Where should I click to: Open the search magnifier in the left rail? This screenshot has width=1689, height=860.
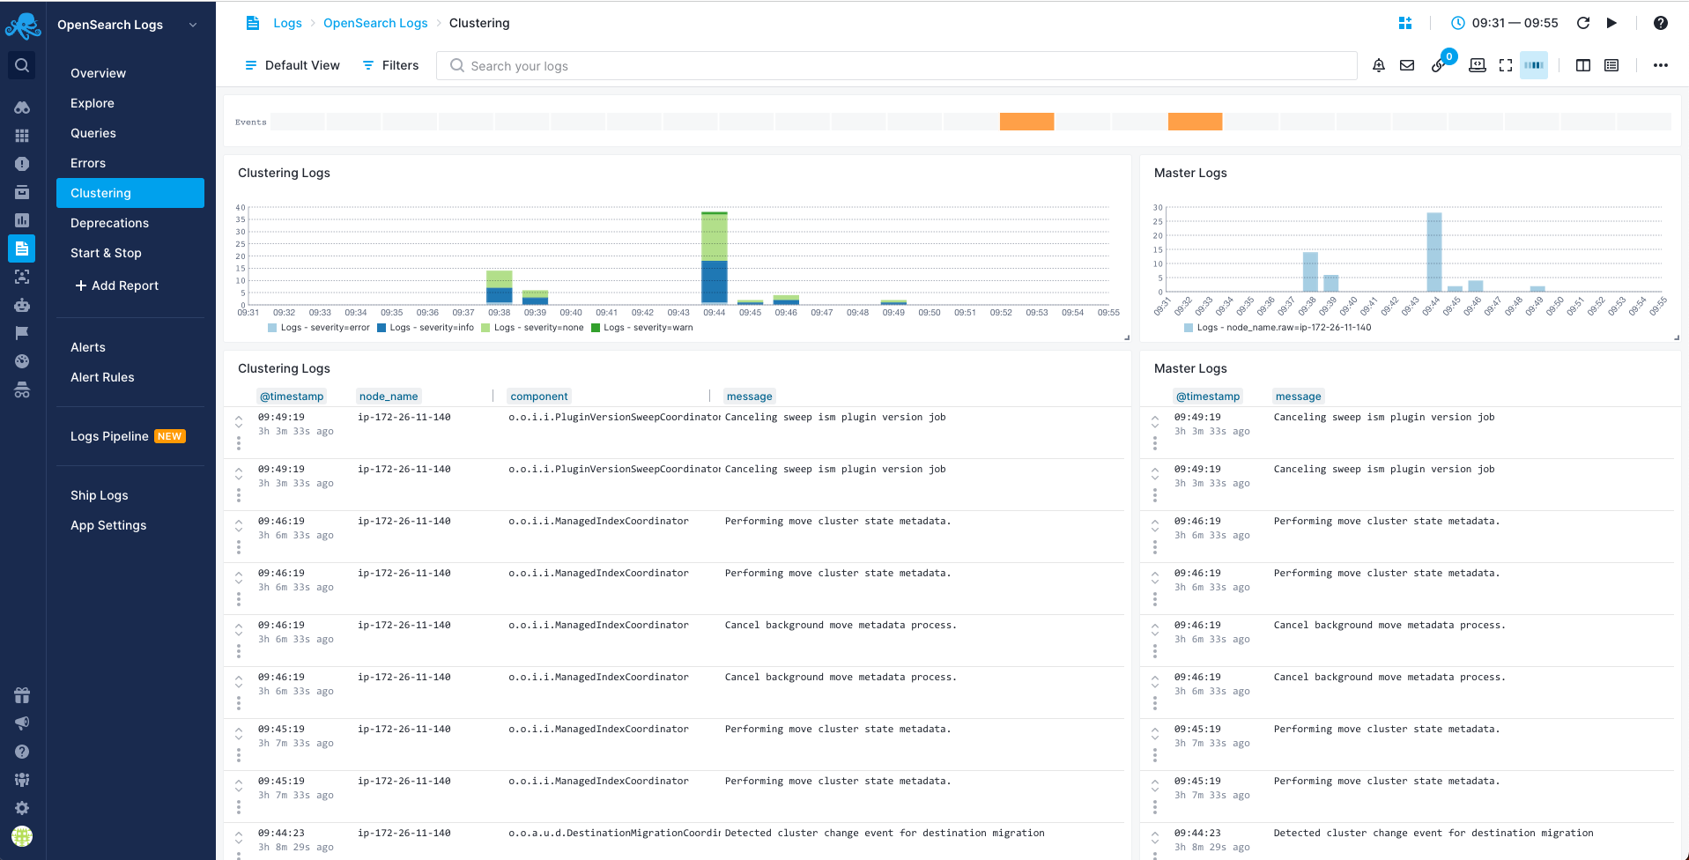pos(22,65)
